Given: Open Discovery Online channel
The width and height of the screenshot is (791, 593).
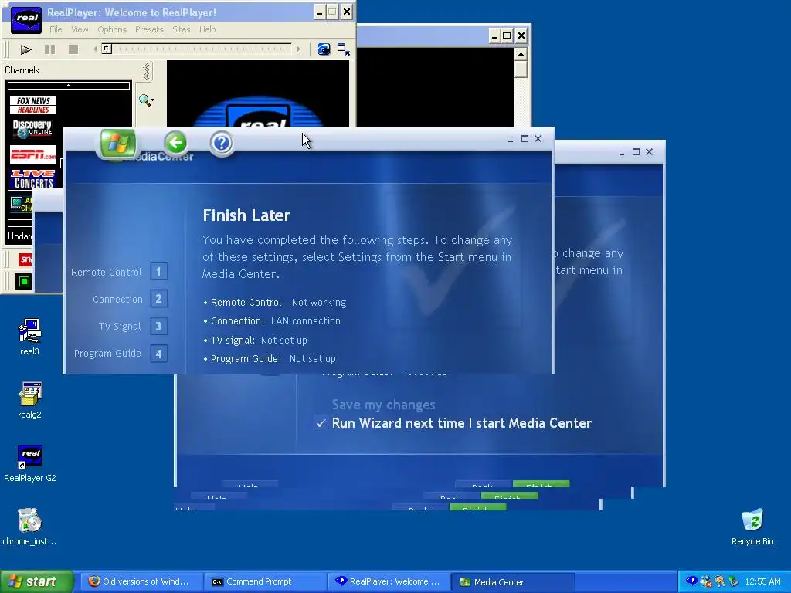Looking at the screenshot, I should [32, 129].
